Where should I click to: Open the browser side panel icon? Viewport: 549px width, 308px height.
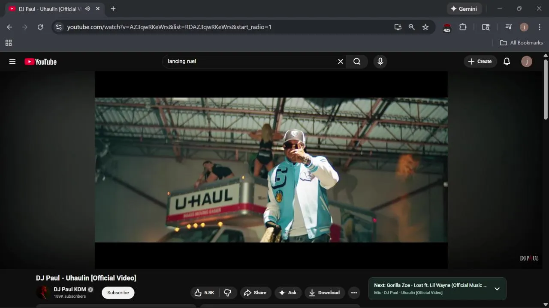tap(486, 27)
